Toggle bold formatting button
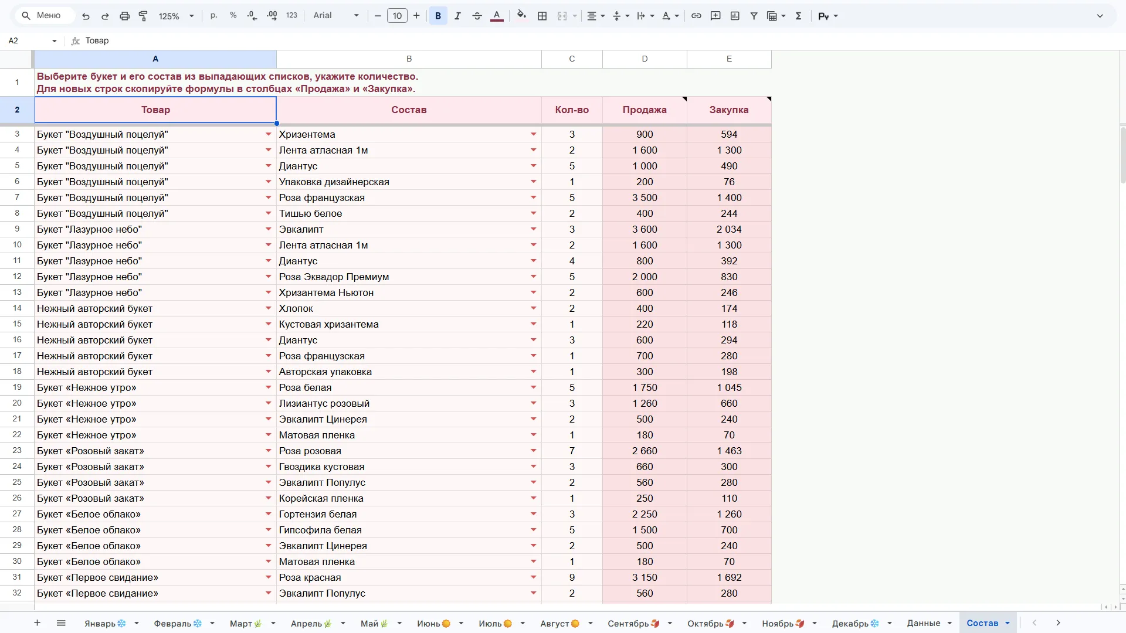Screen dimensions: 1126x633 click(x=438, y=16)
